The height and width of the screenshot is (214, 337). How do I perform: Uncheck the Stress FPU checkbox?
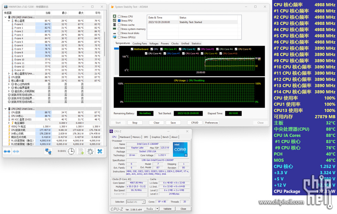[119, 21]
